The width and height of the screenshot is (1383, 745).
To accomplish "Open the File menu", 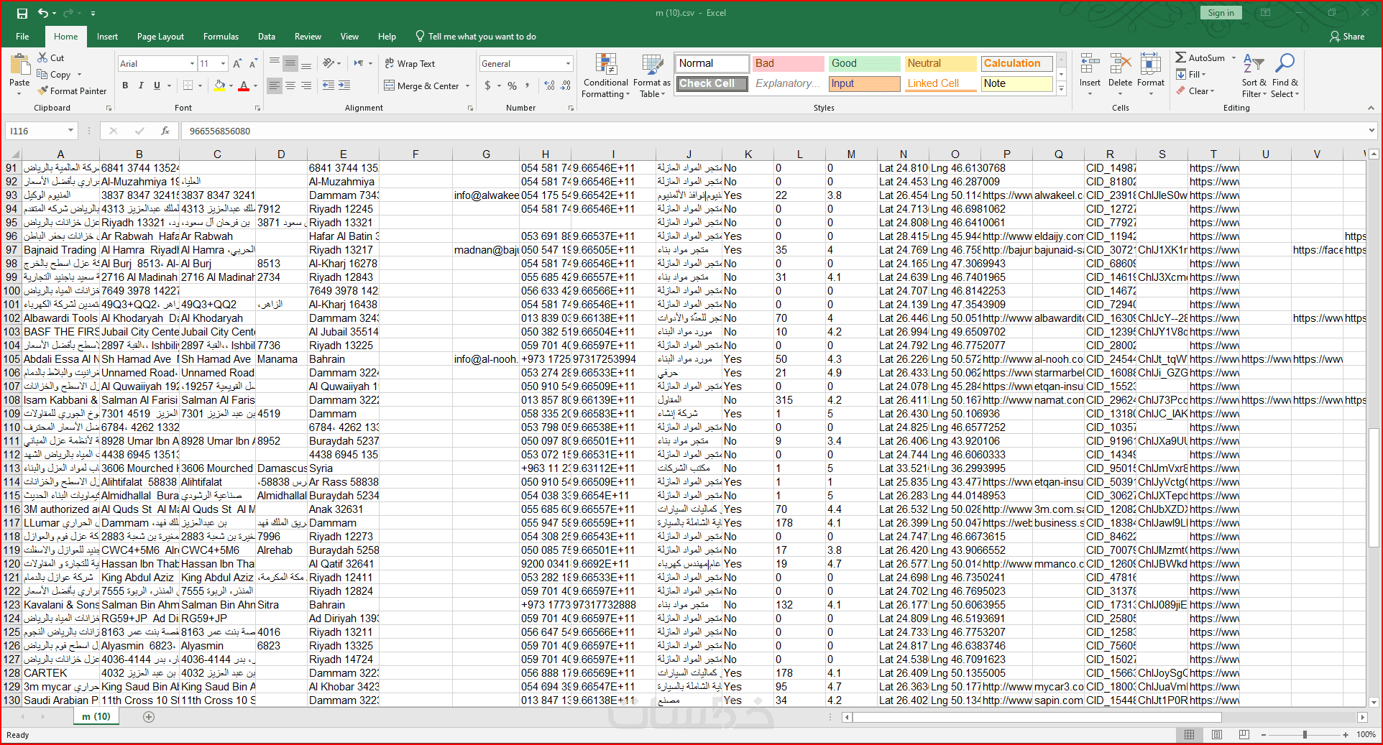I will pos(22,37).
